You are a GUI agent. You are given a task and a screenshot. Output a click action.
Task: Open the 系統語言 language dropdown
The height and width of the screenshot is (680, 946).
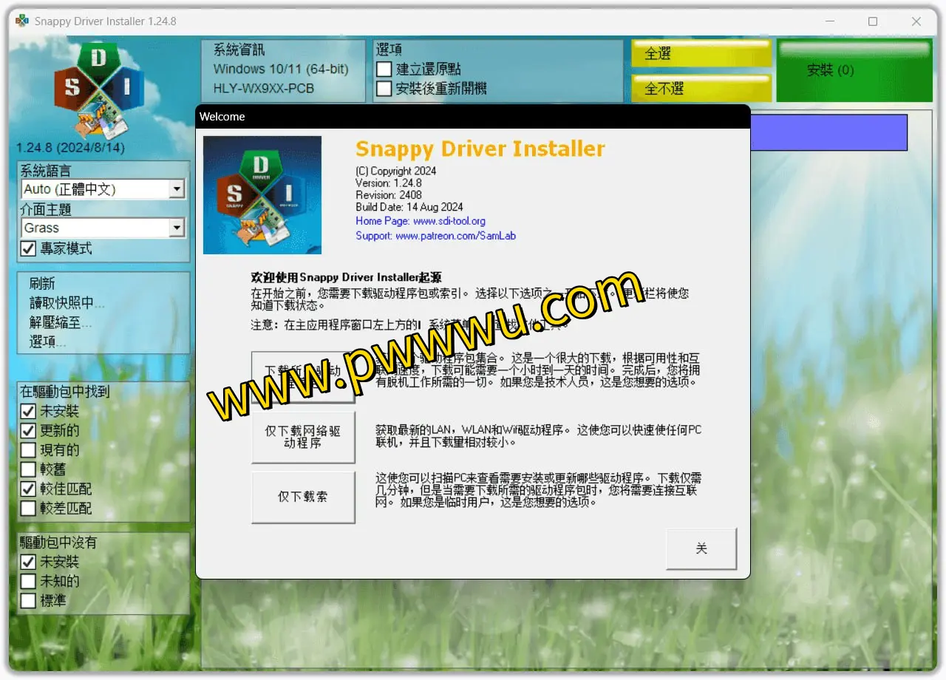pos(176,190)
